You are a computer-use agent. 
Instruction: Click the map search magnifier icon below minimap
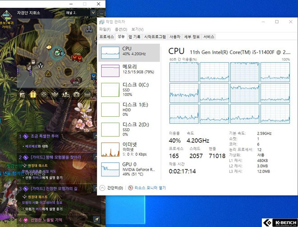click(22, 94)
